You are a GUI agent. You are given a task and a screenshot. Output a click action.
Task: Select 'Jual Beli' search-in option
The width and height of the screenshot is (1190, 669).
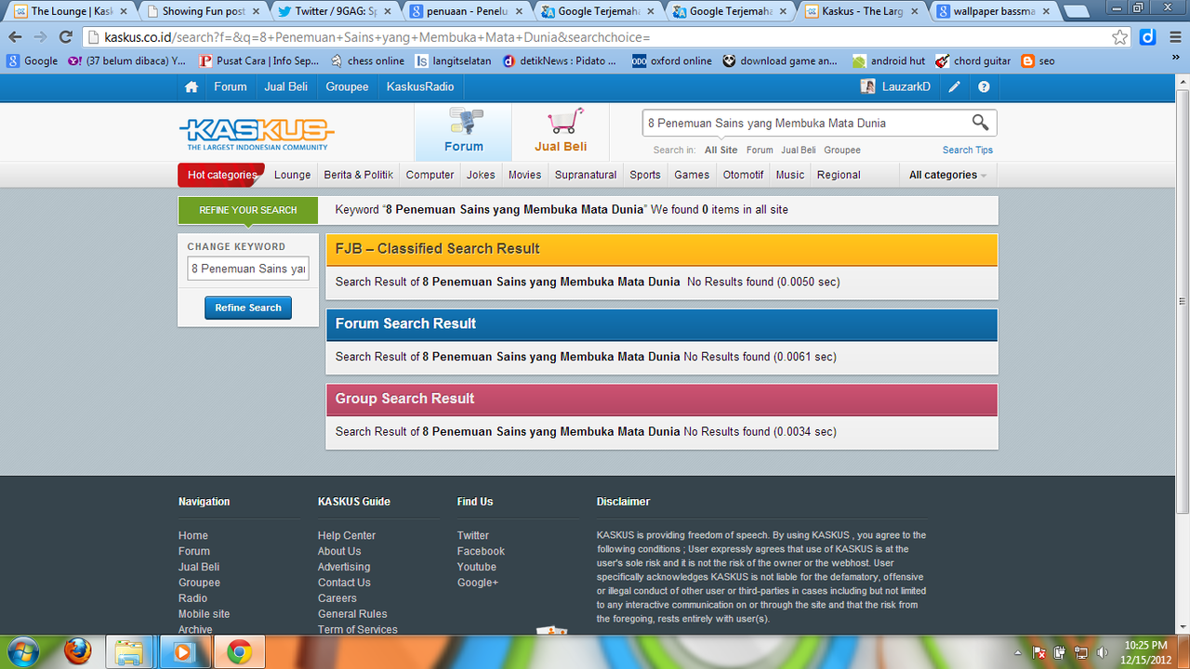799,150
